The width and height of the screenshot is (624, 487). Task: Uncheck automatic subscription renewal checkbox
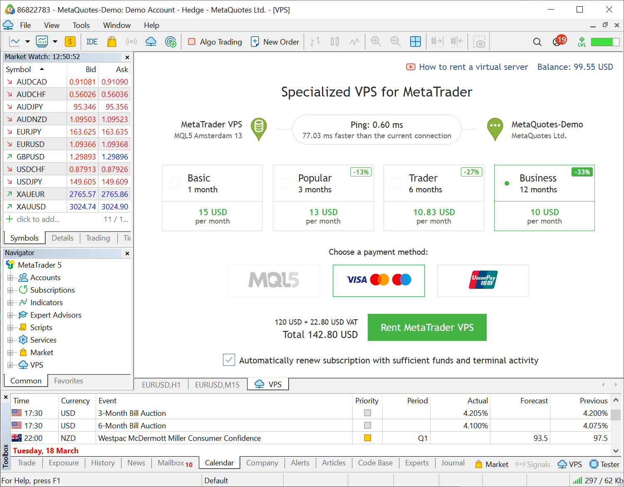(x=229, y=360)
